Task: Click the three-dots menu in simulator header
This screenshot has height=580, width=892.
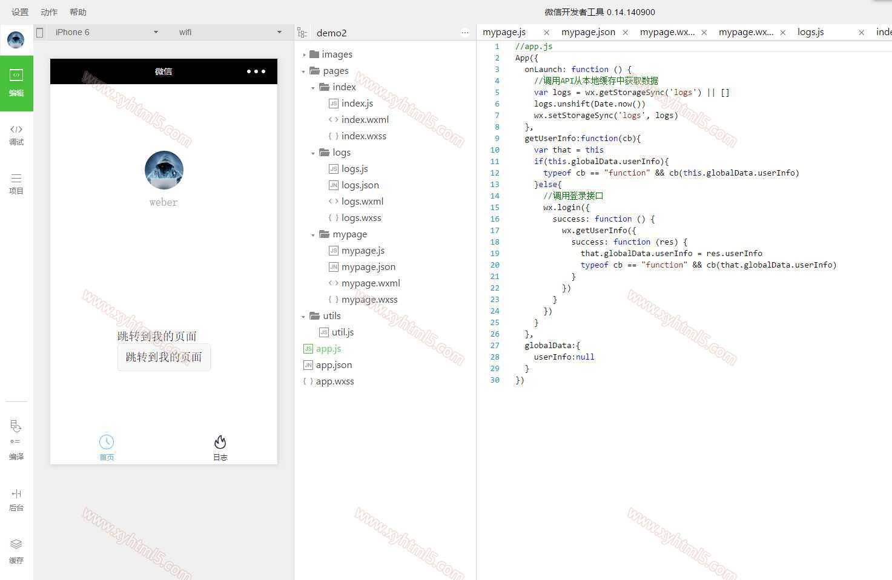Action: [x=256, y=71]
